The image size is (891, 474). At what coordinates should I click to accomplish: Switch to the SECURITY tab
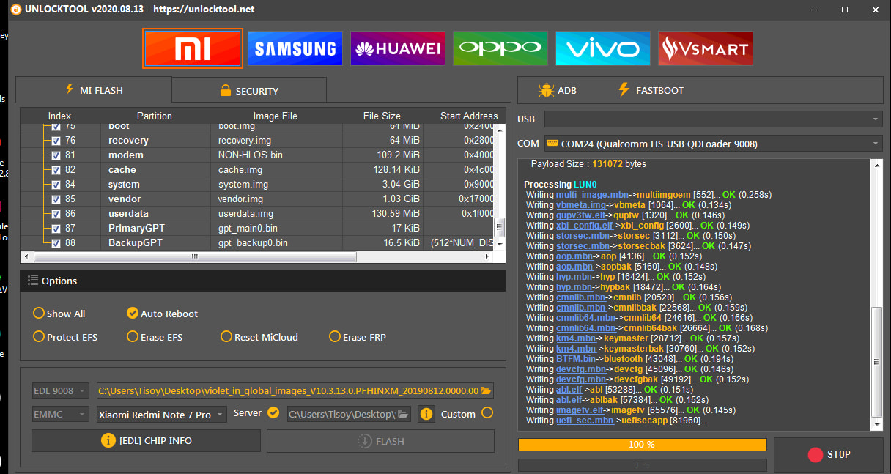click(249, 91)
